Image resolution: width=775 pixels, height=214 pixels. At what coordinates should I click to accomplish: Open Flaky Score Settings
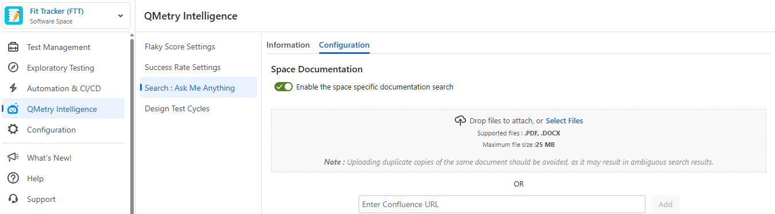tap(180, 46)
